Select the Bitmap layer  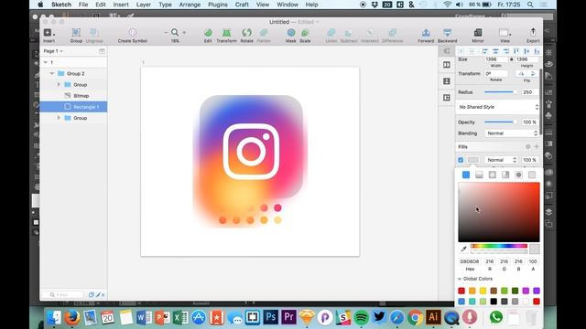click(x=73, y=96)
